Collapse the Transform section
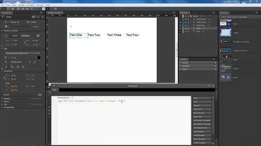Viewport: 261px width, 146px height. coord(2,71)
